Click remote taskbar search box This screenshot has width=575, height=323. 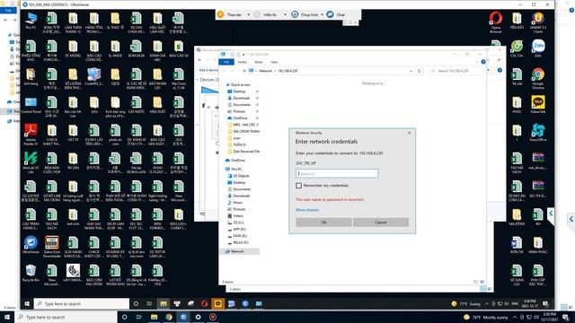(x=82, y=303)
